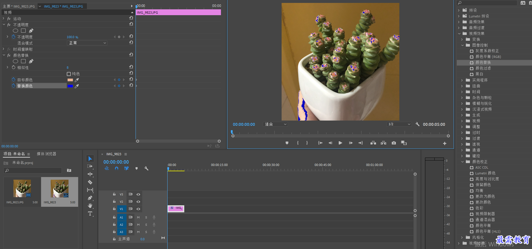532x249 pixels.
Task: Click the 不透明度 value 100.0 %
Action: 72,37
